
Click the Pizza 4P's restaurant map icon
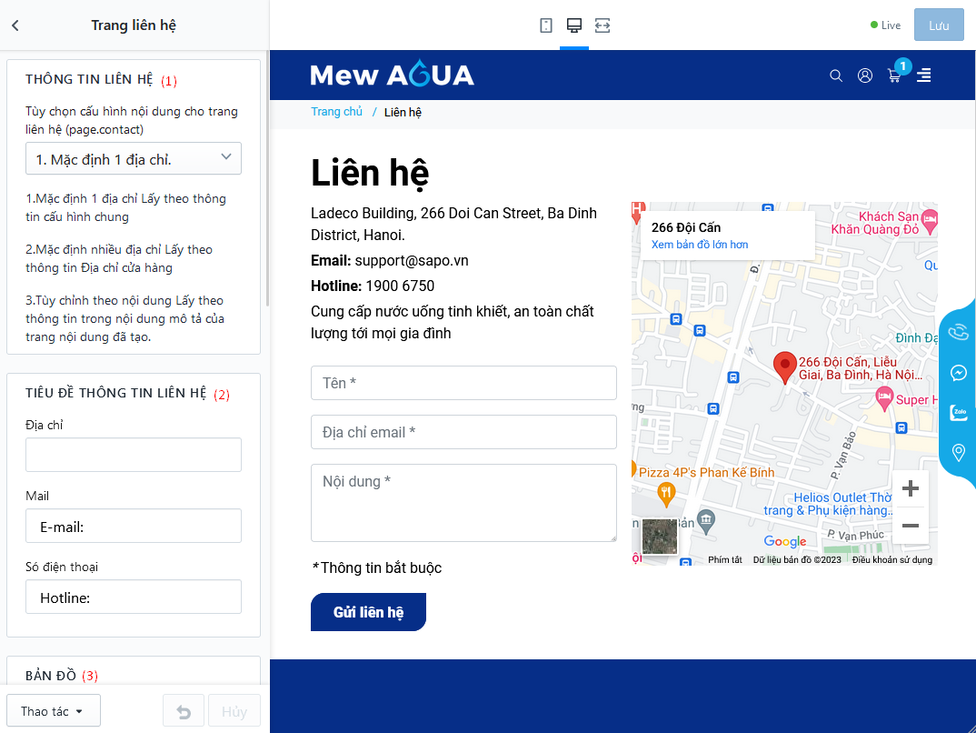point(666,495)
